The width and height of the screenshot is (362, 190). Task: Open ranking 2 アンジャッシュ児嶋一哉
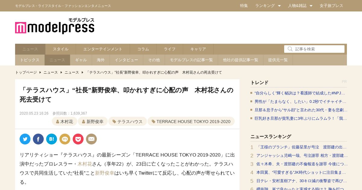point(302,156)
